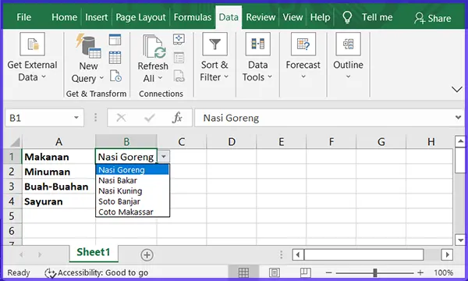Image resolution: width=468 pixels, height=281 pixels.
Task: Select Nasi Bakar in dropdown list
Action: [133, 180]
